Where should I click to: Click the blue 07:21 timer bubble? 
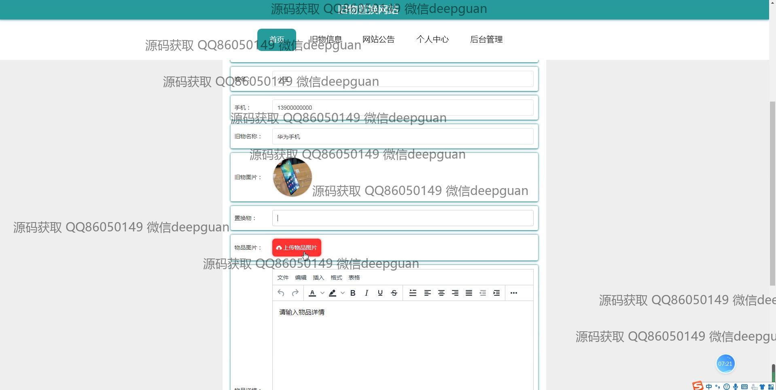[x=725, y=364]
